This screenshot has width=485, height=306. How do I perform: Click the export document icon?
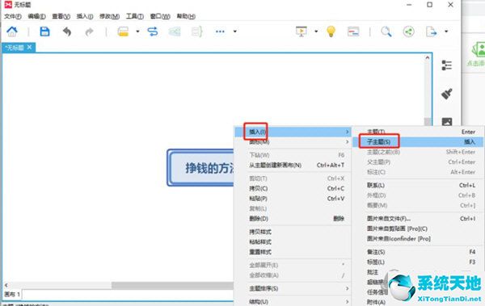tap(431, 31)
